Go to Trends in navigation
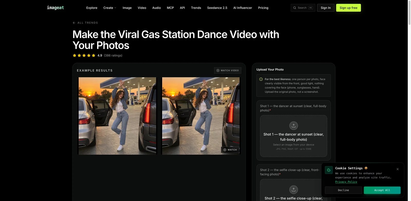Screen dimensions: 411x201 tap(196, 8)
